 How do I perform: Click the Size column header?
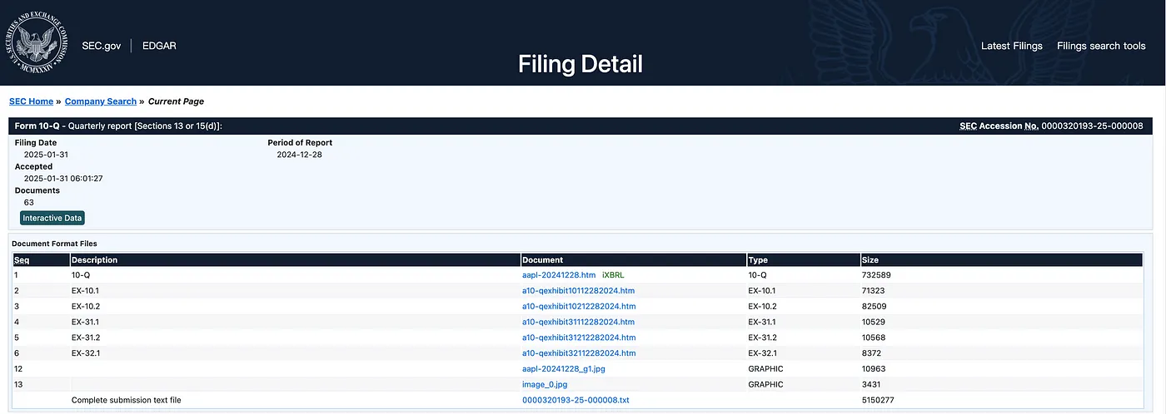point(870,260)
